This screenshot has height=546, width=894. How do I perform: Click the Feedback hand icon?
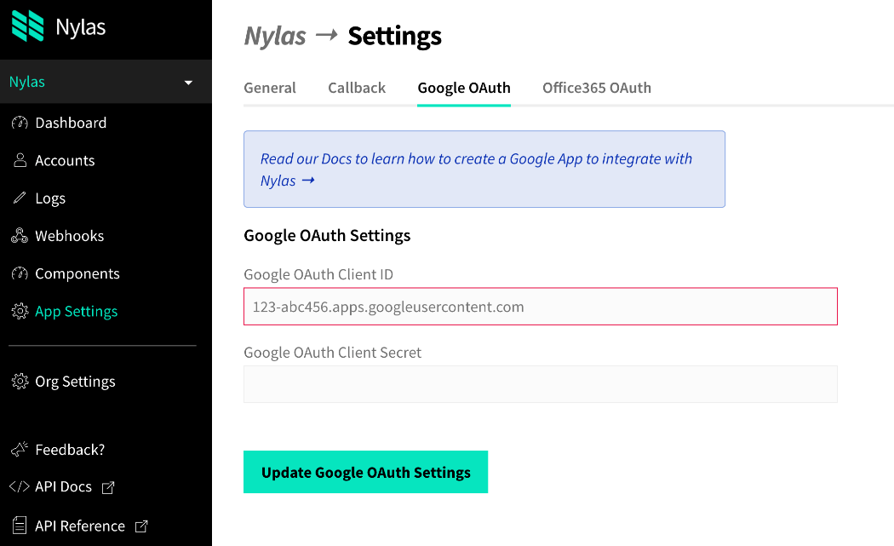tap(19, 449)
